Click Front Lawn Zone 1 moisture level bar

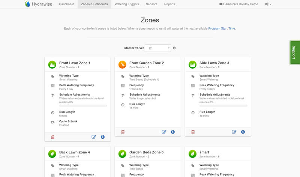pyautogui.click(x=83, y=106)
